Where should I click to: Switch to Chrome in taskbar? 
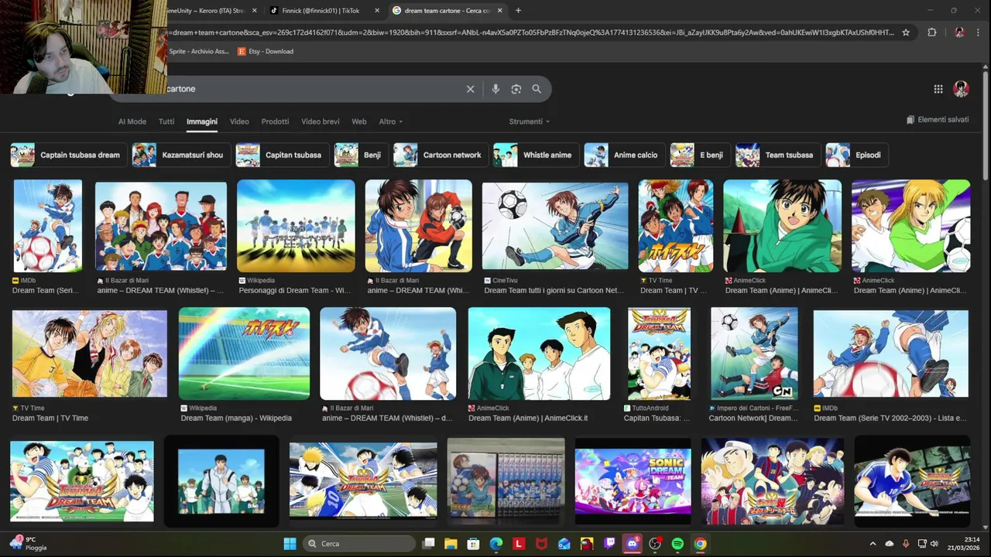[x=700, y=544]
